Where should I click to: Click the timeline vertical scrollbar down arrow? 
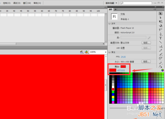coord(106,42)
